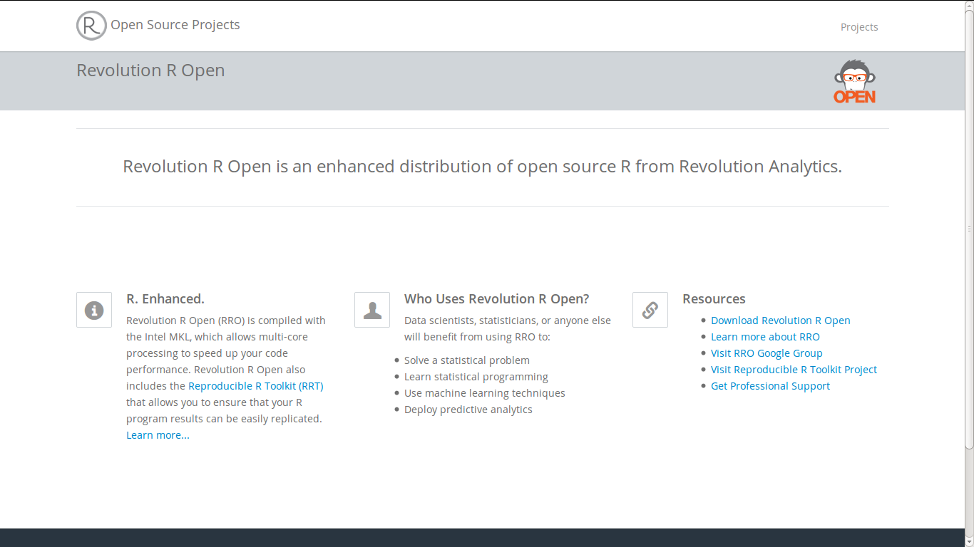The image size is (974, 547).
Task: Follow the Learn more... link under R. Enhanced.
Action: (x=158, y=435)
